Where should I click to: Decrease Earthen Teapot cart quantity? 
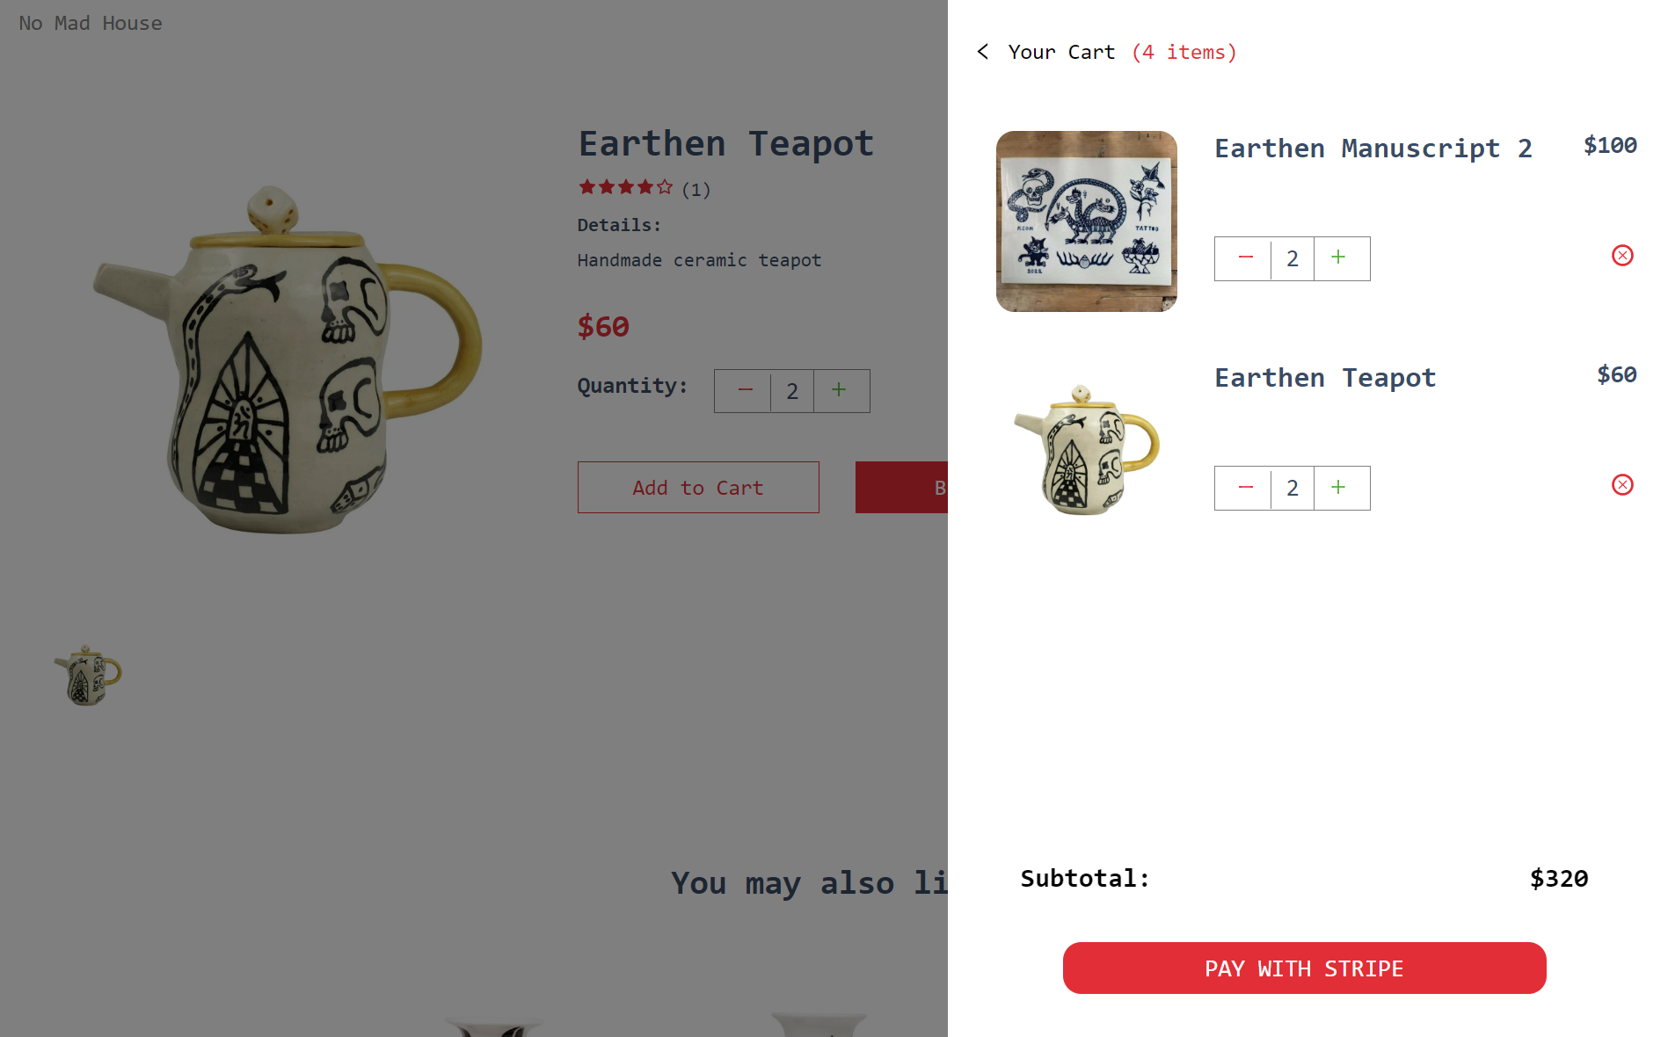coord(1245,488)
